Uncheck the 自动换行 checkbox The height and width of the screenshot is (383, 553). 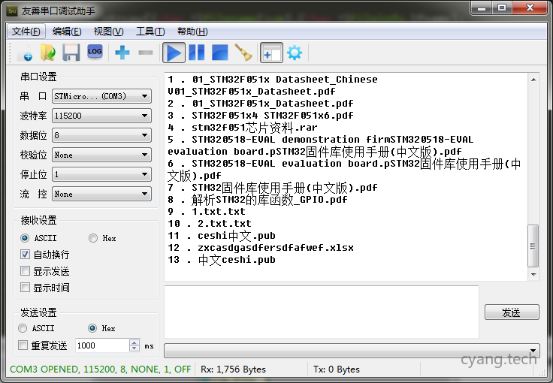26,255
